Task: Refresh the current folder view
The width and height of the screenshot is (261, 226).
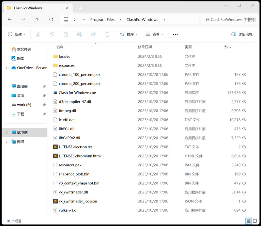Action: [51, 20]
